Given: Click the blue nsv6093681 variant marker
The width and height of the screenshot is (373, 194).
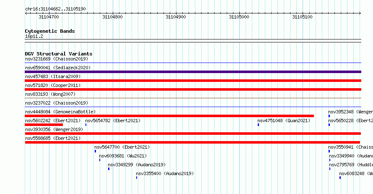Looking at the screenshot, I should pyautogui.click(x=100, y=160).
